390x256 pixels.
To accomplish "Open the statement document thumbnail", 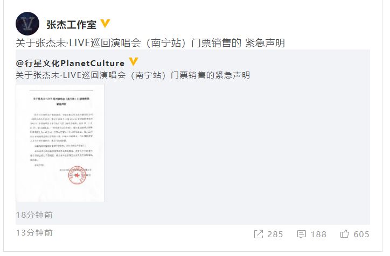I will point(60,143).
